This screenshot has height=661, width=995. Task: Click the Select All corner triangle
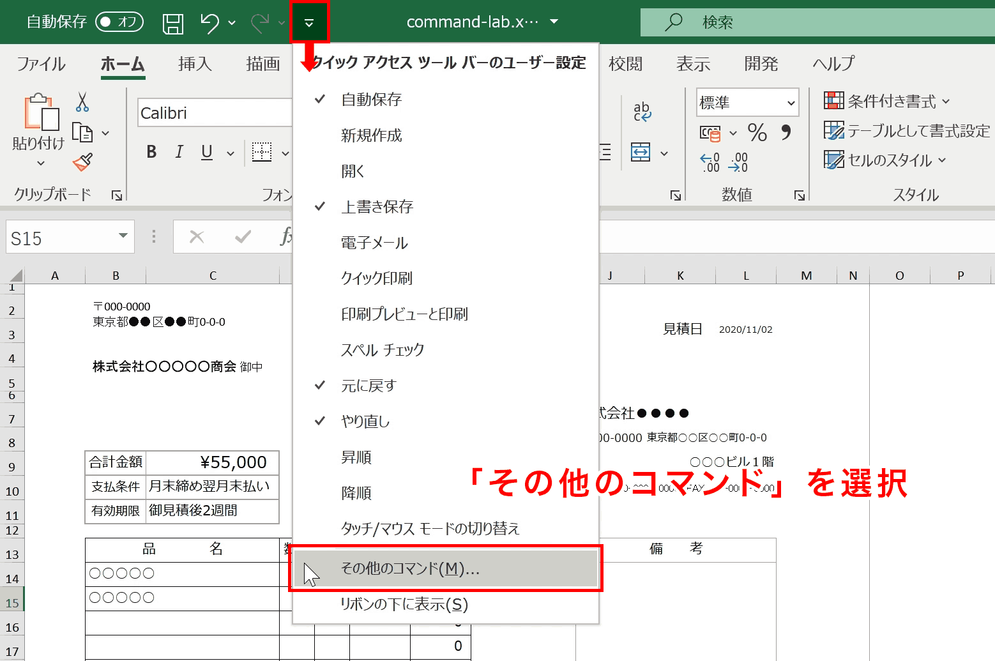[x=15, y=275]
